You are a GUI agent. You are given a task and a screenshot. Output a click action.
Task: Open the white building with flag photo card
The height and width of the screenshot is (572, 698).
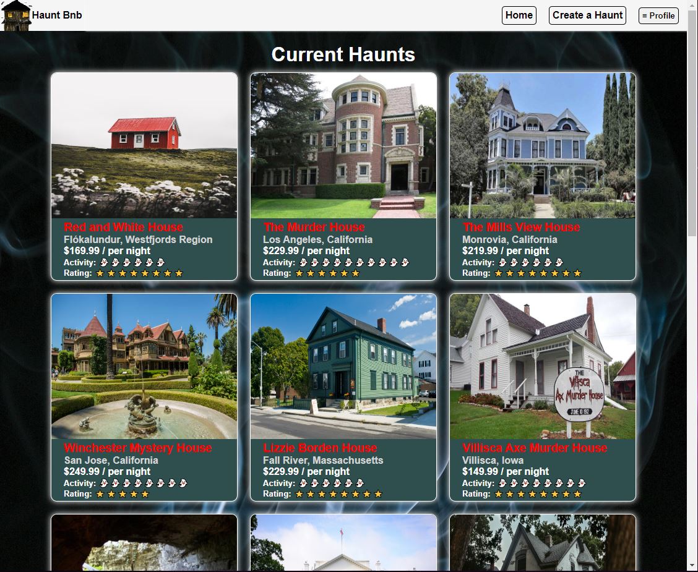point(343,543)
